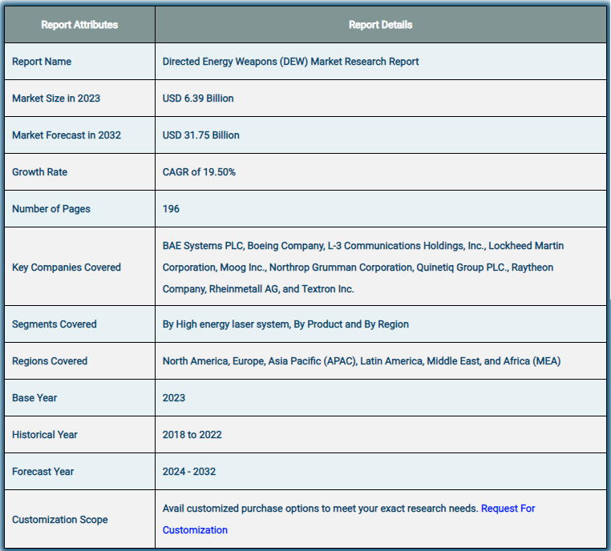The image size is (611, 551).
Task: Select the 2018 to 2022 value
Action: pyautogui.click(x=192, y=435)
